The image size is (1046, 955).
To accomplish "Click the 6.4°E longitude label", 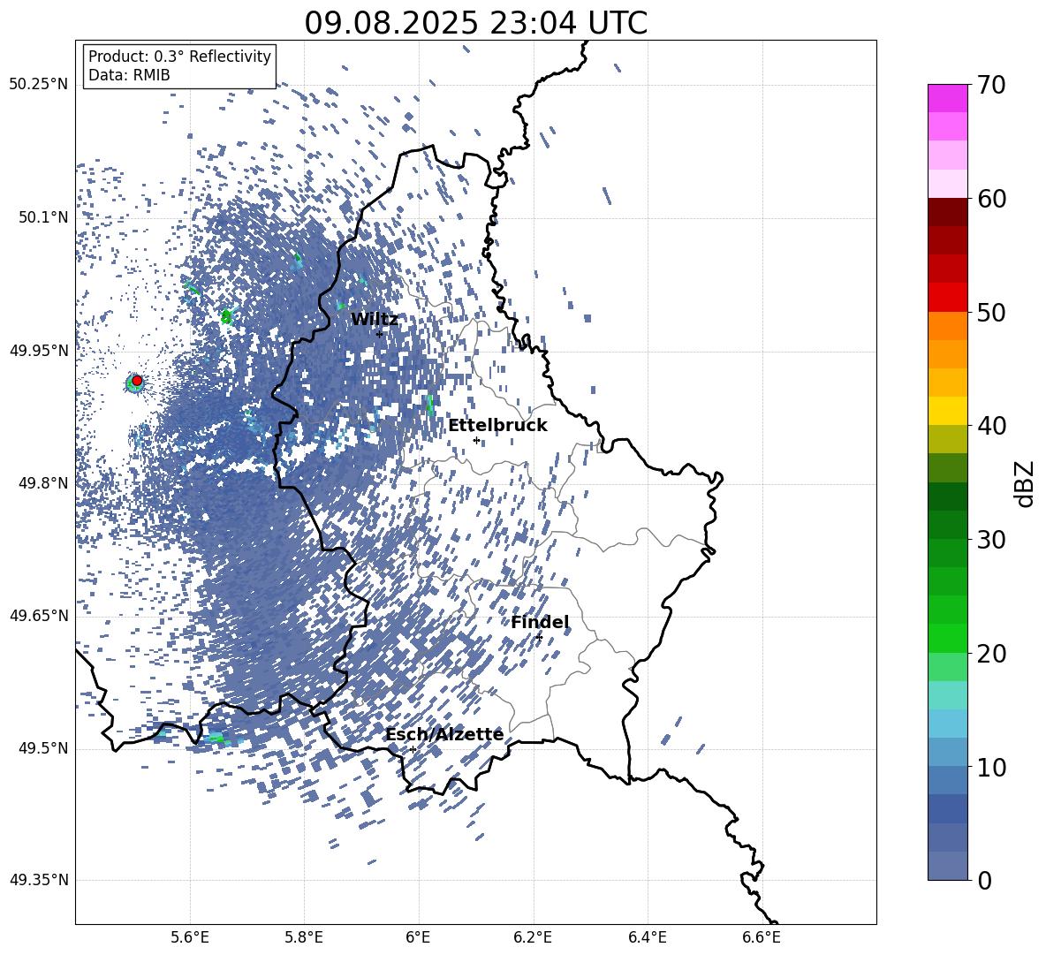I will coord(647,937).
